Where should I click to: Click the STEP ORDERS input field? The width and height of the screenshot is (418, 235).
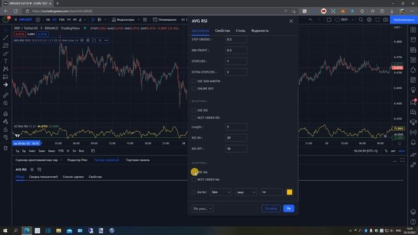236,39
